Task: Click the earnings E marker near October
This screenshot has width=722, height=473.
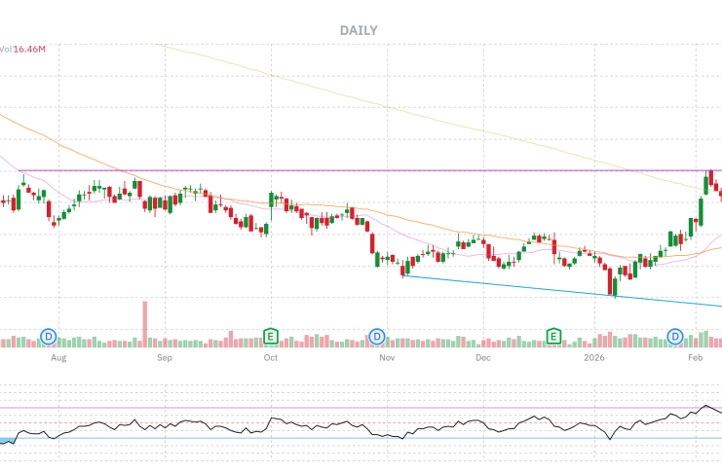Action: pos(271,337)
